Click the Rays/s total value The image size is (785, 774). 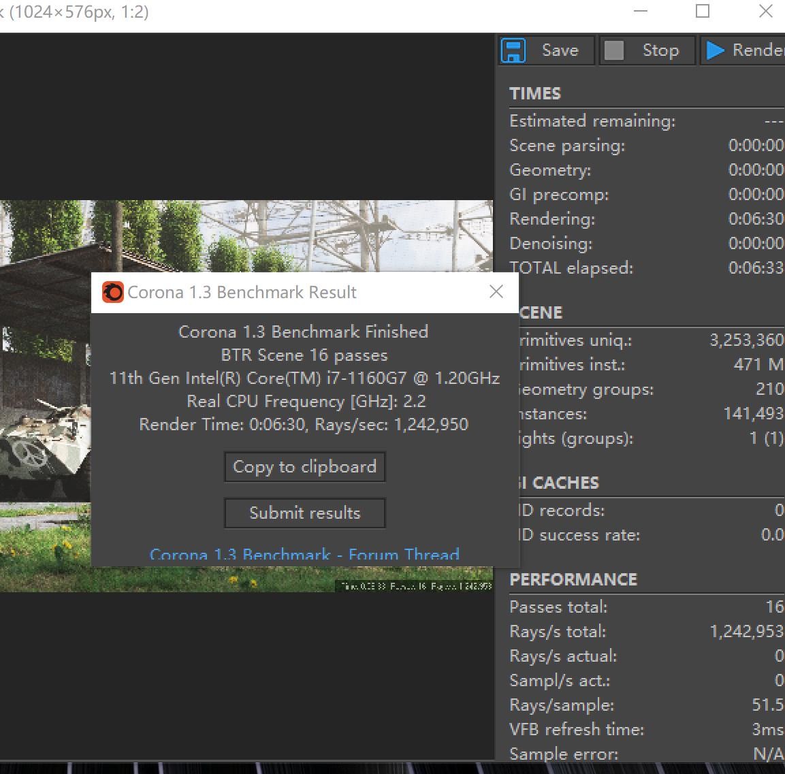[746, 632]
